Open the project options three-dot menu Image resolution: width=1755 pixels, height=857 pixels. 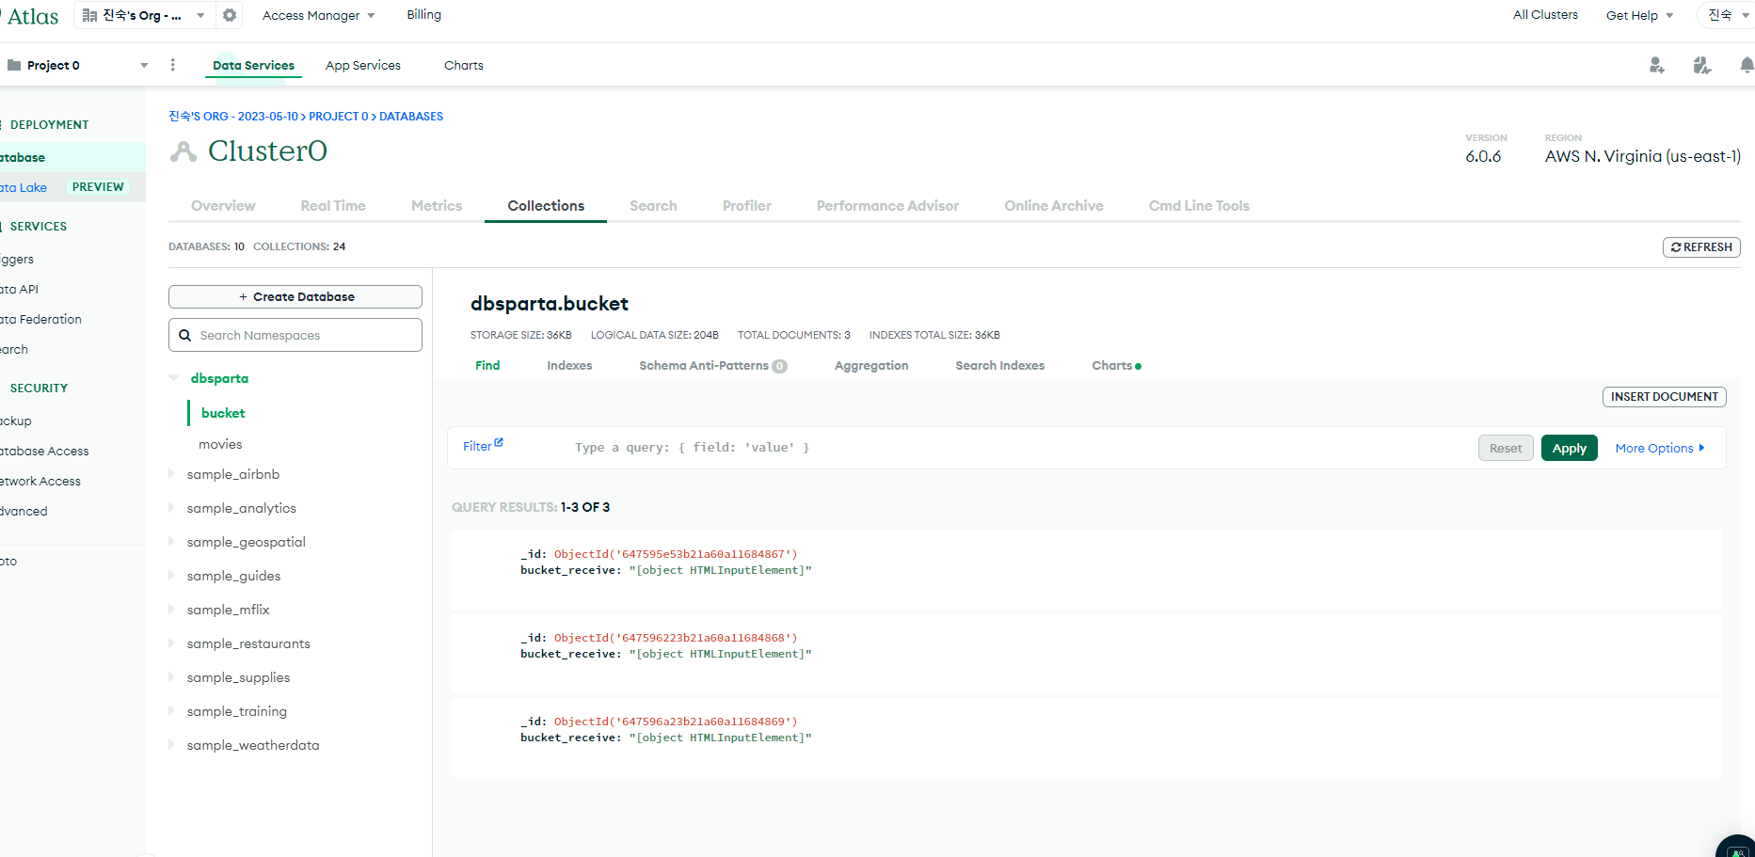(172, 65)
